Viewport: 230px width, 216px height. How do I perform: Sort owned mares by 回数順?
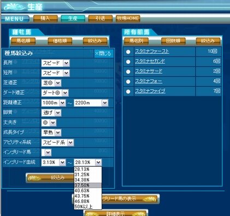coord(173,41)
